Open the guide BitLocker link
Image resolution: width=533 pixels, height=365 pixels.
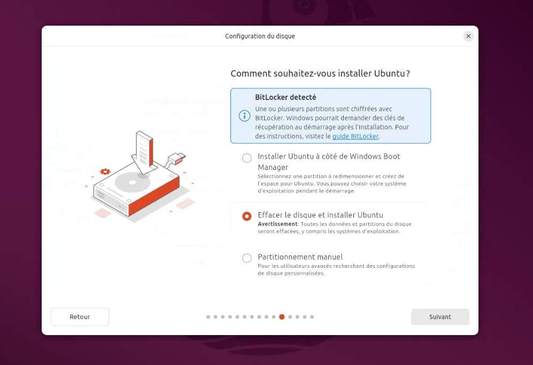coord(355,136)
